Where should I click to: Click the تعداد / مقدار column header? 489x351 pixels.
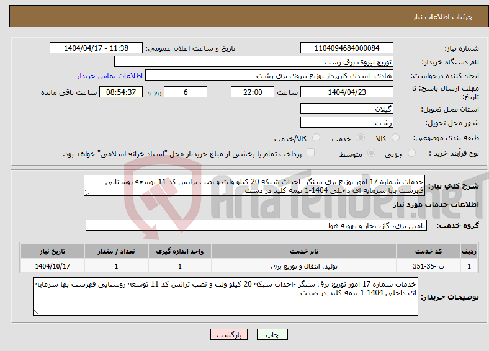point(116,251)
